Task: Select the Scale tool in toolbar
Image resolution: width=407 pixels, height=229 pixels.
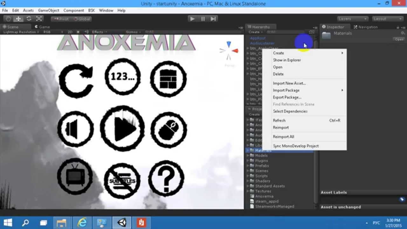Action: (38, 19)
